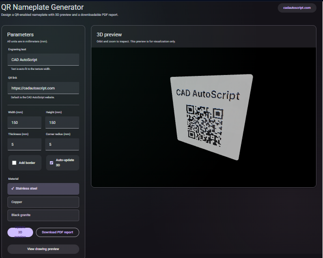This screenshot has width=323, height=258.
Task: Click the 'Material' section label
Action: pos(14,179)
